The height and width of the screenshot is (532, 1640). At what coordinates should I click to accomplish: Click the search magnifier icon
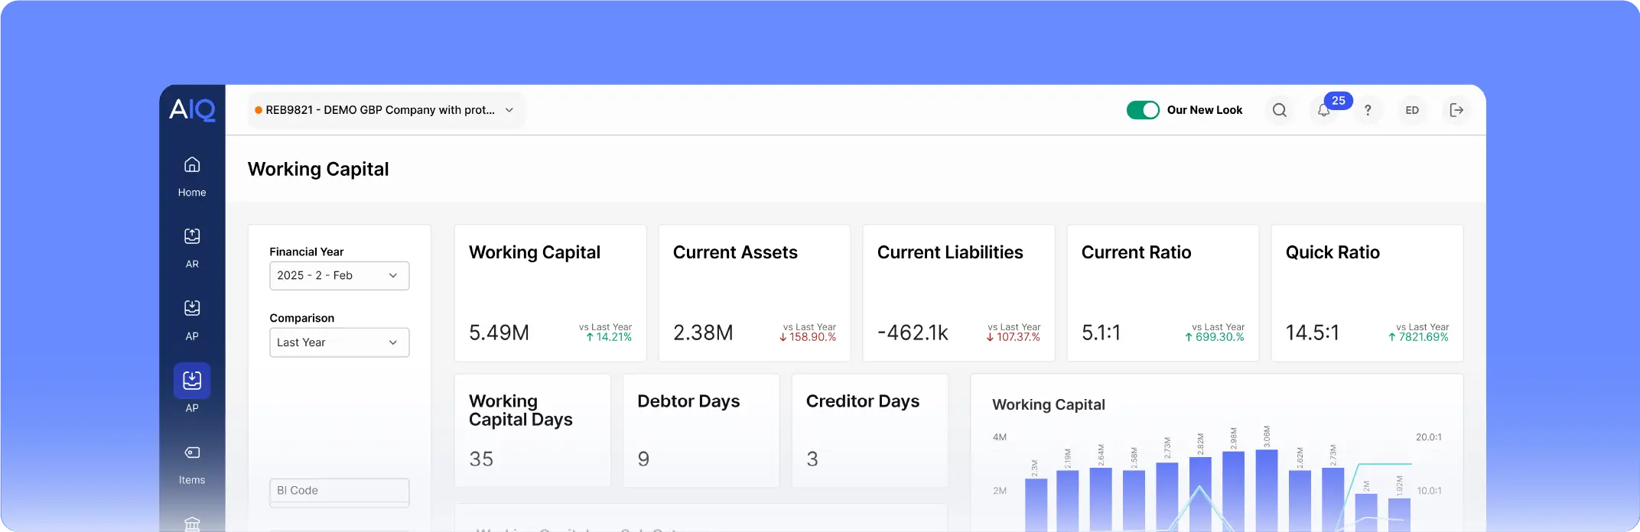1280,110
